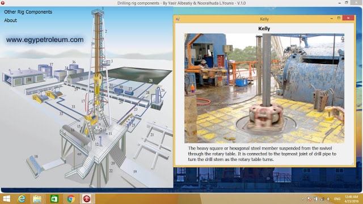Select the substructure labeled 40

79,154
